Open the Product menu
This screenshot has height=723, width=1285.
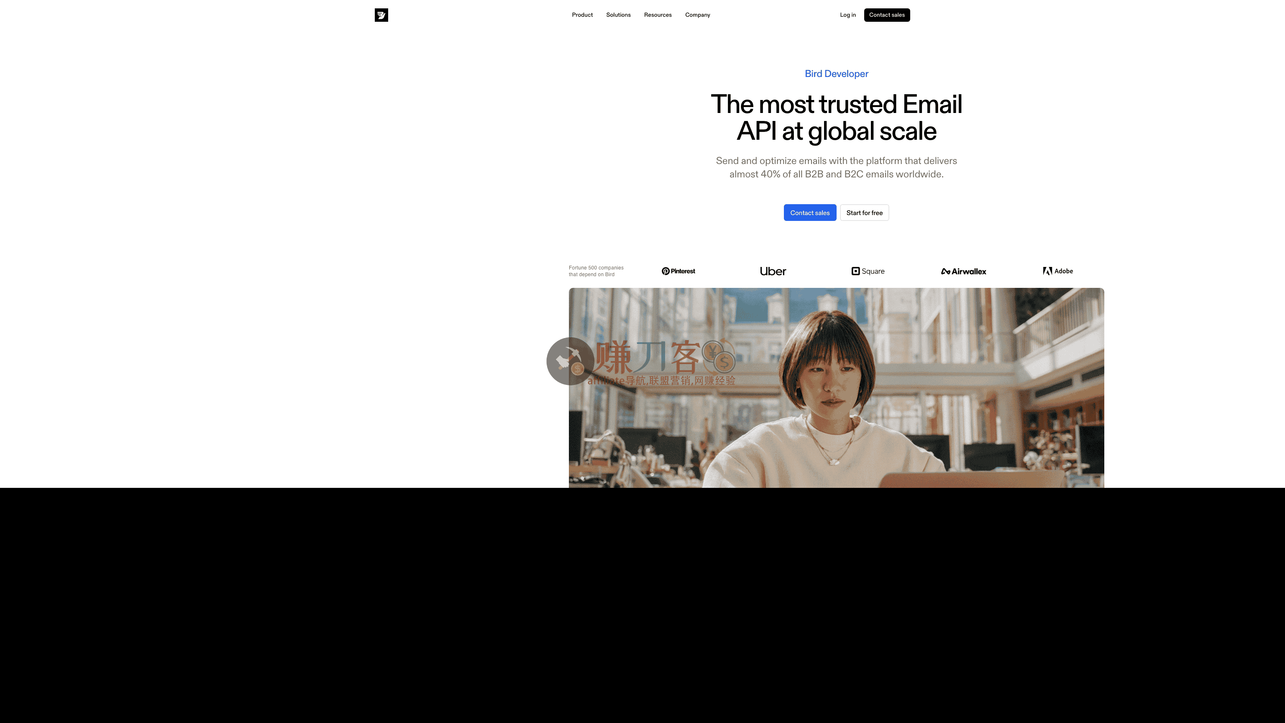[x=582, y=15]
